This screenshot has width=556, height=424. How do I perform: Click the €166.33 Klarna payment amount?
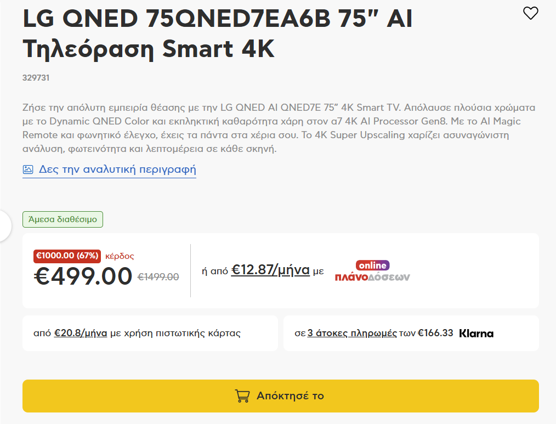[435, 333]
